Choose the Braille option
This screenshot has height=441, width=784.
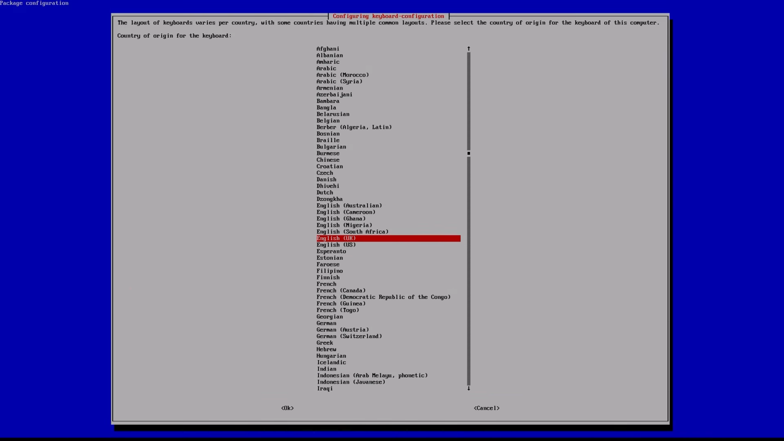click(328, 140)
